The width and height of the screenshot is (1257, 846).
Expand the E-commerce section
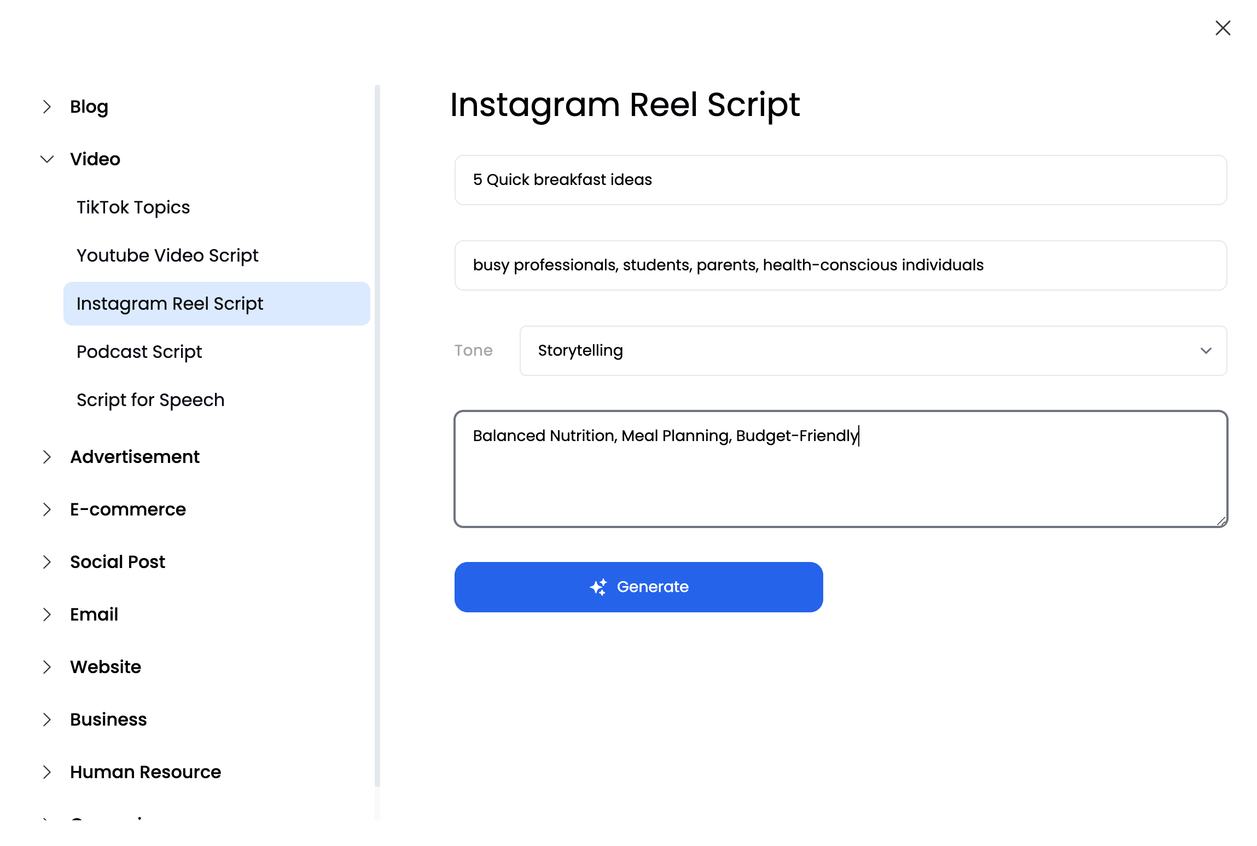coord(47,510)
